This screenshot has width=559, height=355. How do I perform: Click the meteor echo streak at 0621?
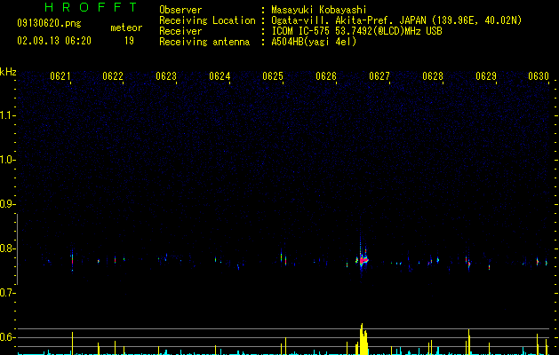(72, 260)
